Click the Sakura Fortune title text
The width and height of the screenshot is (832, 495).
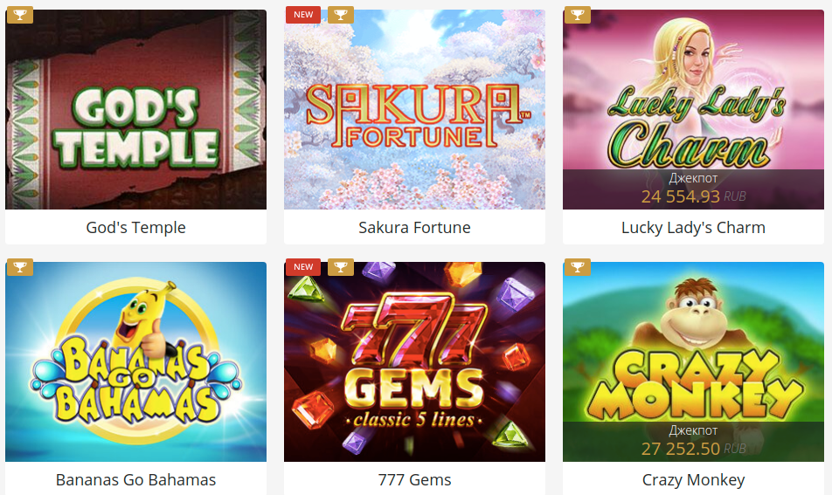[414, 227]
